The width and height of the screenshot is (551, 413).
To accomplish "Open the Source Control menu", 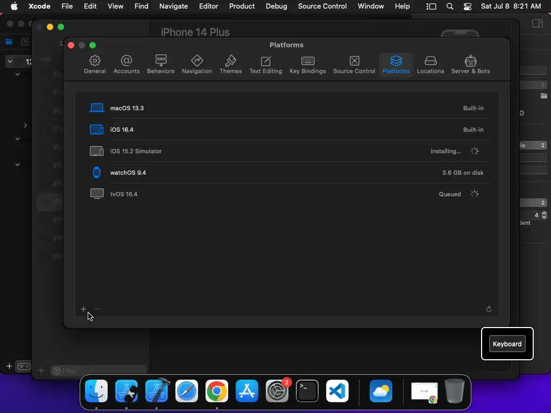I will click(x=322, y=6).
